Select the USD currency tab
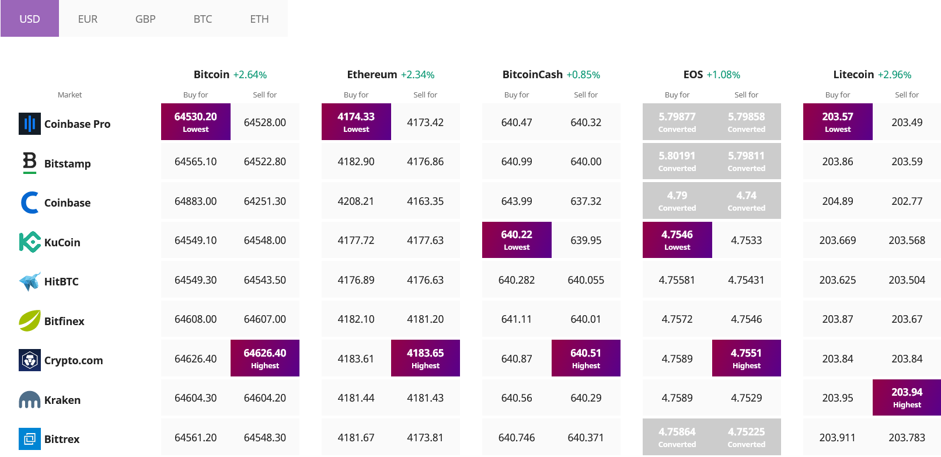 point(30,19)
